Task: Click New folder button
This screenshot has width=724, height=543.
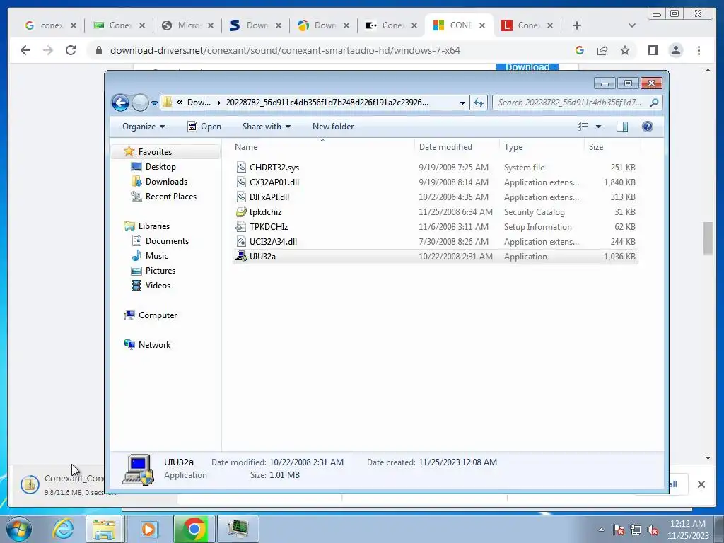Action: (x=333, y=127)
